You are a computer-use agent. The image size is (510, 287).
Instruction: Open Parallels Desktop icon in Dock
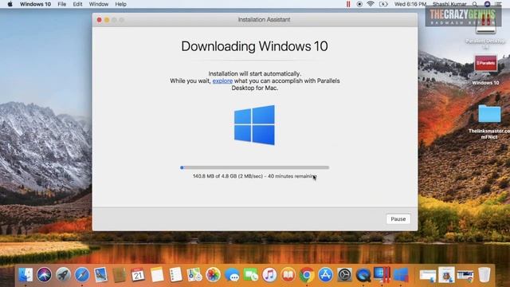(382, 275)
